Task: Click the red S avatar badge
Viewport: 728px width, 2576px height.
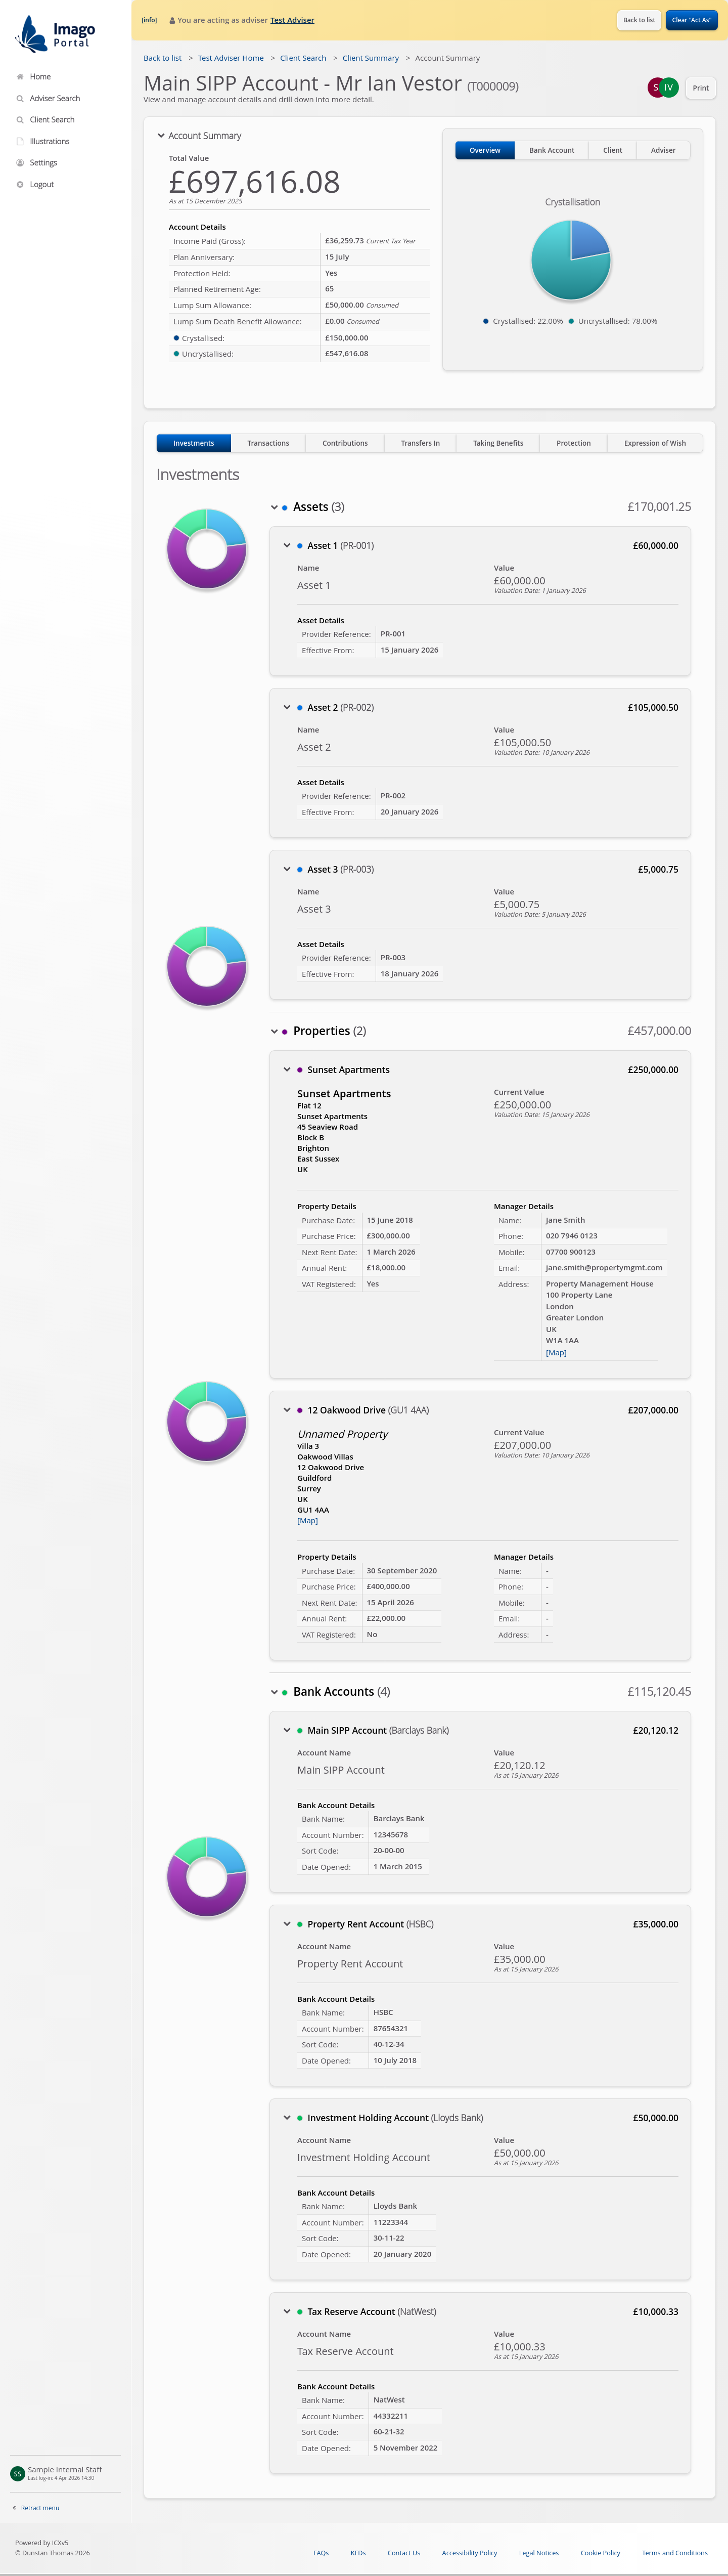Action: (x=655, y=88)
